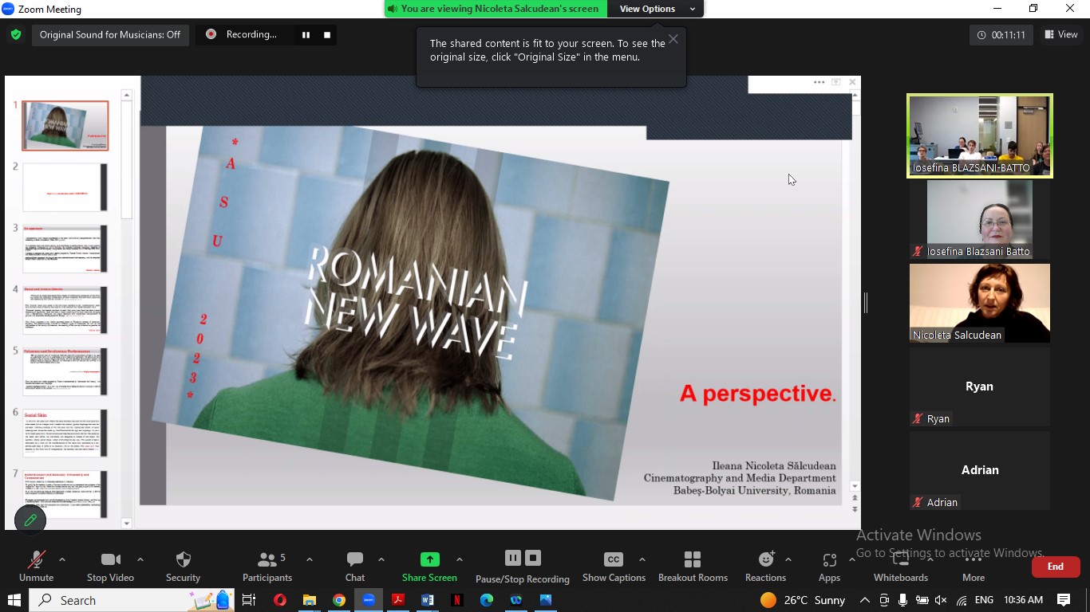
Task: Open the Participants panel
Action: [267, 567]
